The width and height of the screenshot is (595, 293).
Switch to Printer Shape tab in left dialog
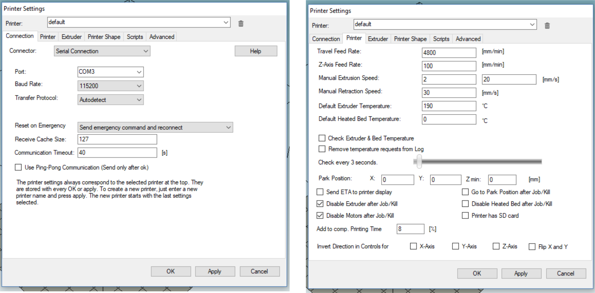point(104,37)
